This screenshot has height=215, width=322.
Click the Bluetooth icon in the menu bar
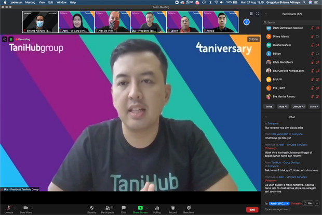click(210, 2)
